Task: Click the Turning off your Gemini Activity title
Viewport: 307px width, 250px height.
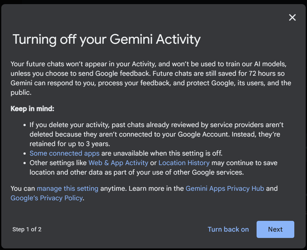Action: (x=107, y=40)
